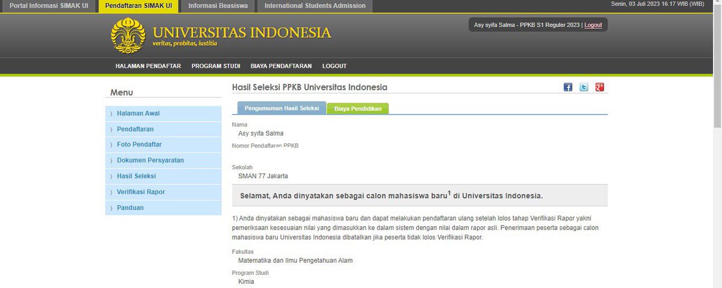Screen dimensions: 722x288
Task: Open Program Studi in the nav bar
Action: [216, 66]
